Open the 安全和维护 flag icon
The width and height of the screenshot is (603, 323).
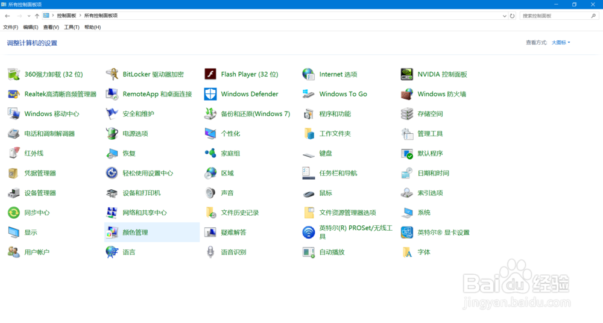[112, 114]
